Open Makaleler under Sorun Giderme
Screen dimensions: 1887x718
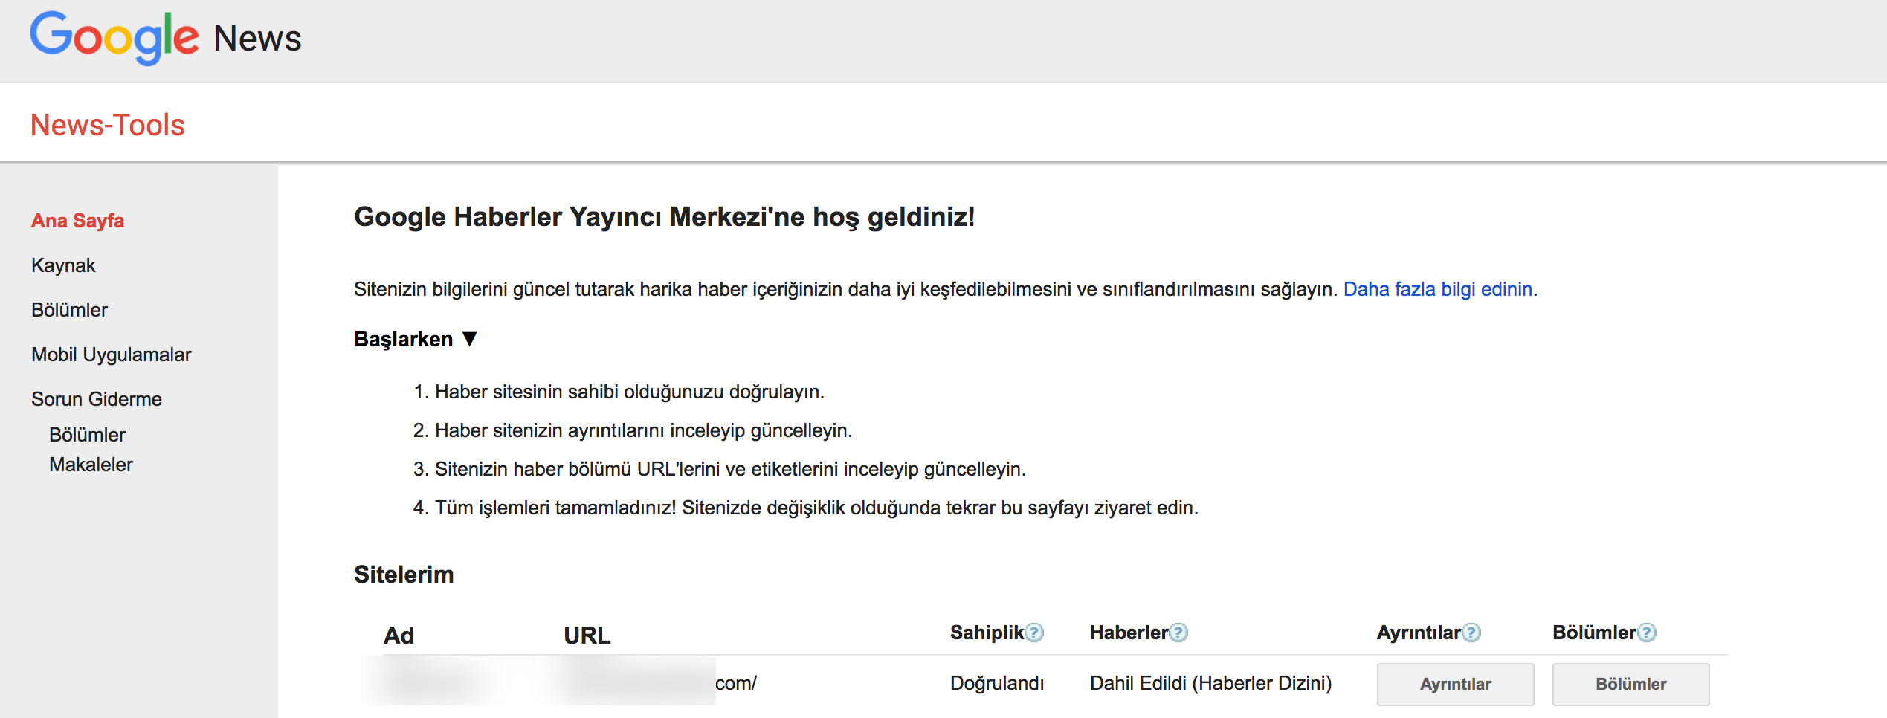(x=91, y=465)
